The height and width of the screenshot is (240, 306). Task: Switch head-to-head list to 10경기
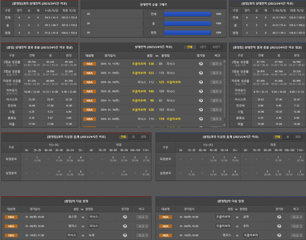pyautogui.click(x=216, y=47)
